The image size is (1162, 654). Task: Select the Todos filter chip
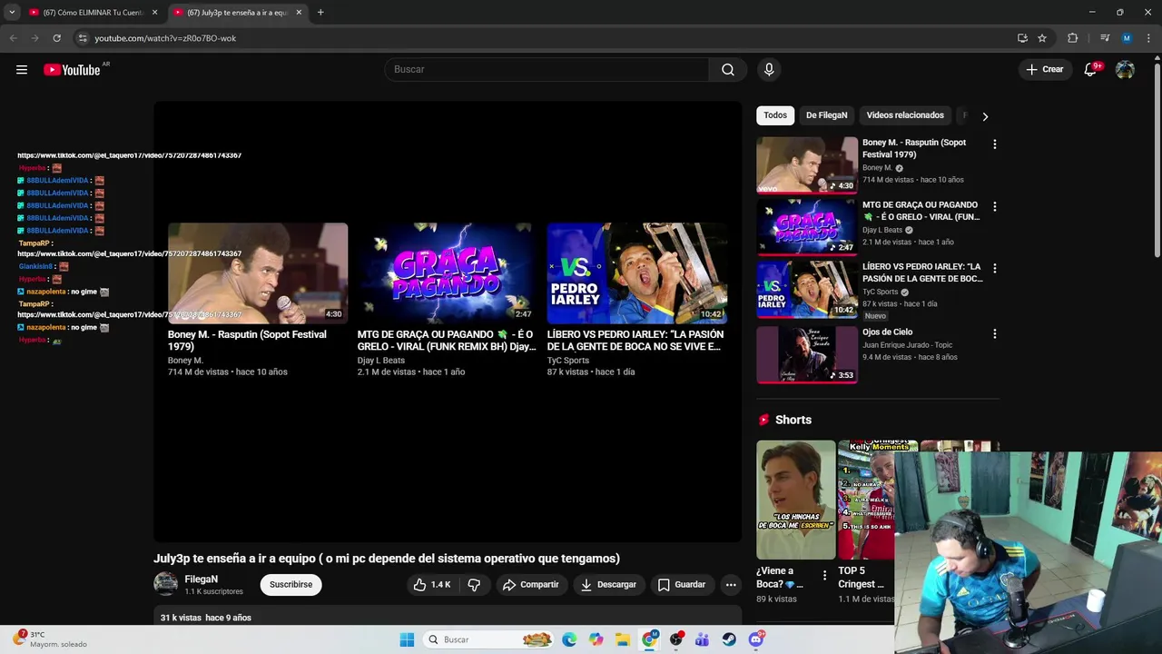[775, 115]
